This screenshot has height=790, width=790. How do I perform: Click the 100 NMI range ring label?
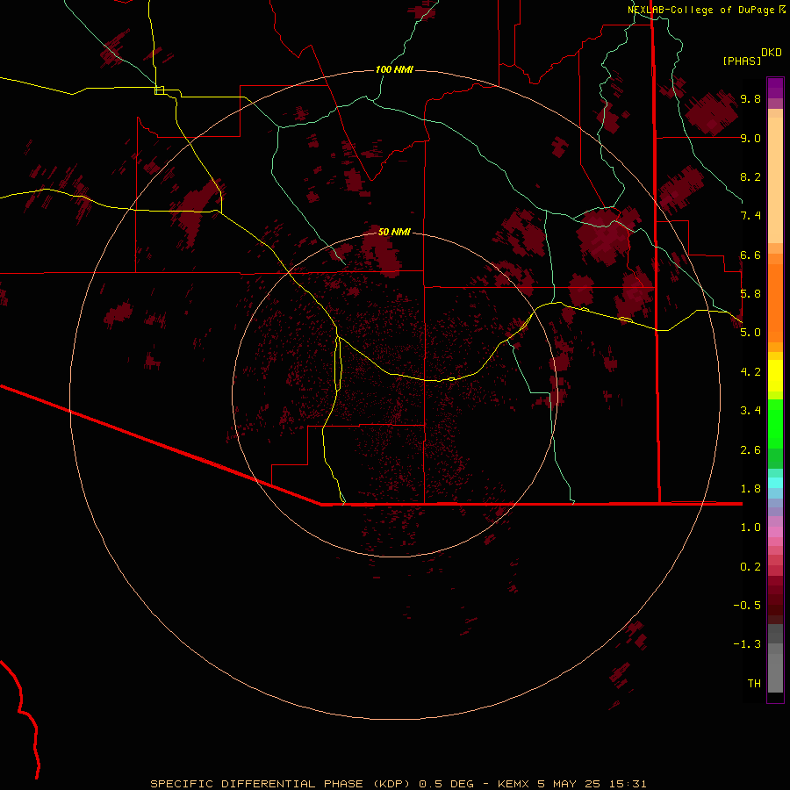coord(394,69)
